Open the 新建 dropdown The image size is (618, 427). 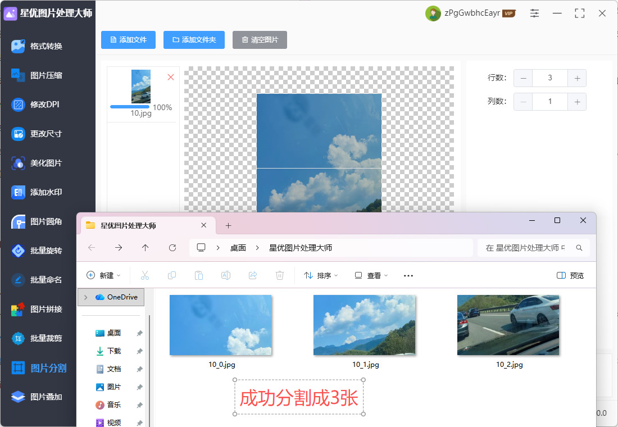(x=103, y=275)
